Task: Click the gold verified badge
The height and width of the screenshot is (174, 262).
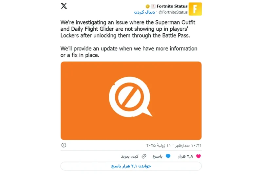Action: click(148, 6)
